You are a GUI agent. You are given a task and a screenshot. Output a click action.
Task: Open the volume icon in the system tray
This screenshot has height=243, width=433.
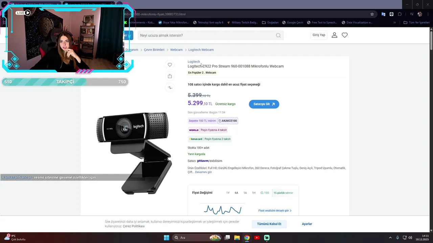pyautogui.click(x=410, y=238)
